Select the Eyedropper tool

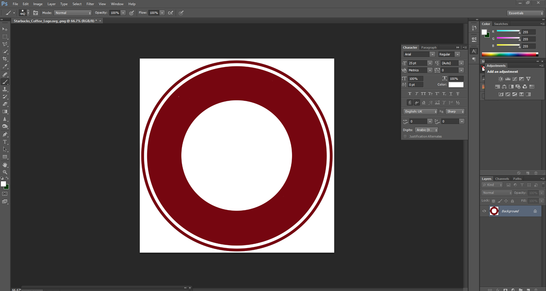coord(5,66)
